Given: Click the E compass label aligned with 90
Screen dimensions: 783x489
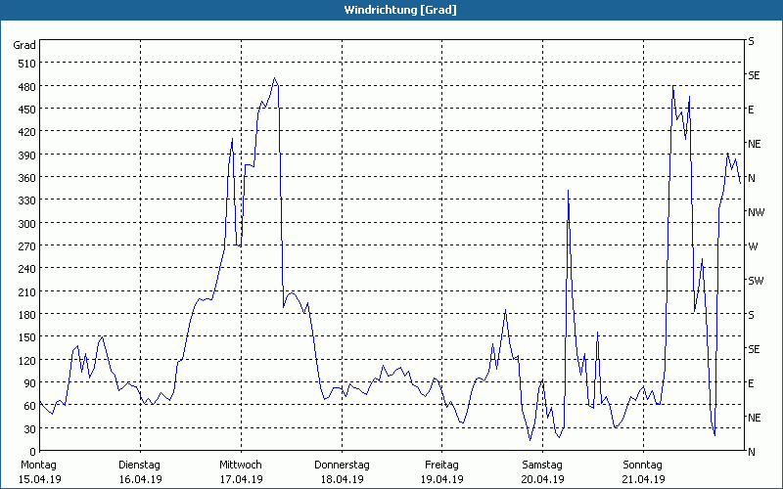Looking at the screenshot, I should coord(751,383).
